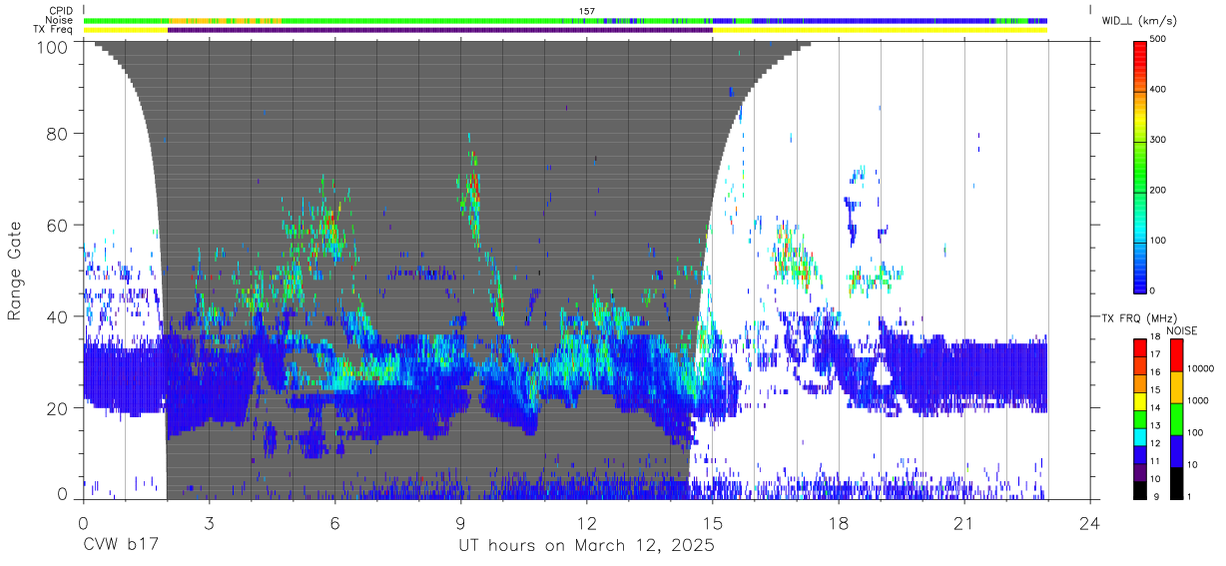Click the '40' tick on the Range Gate axis

click(57, 316)
